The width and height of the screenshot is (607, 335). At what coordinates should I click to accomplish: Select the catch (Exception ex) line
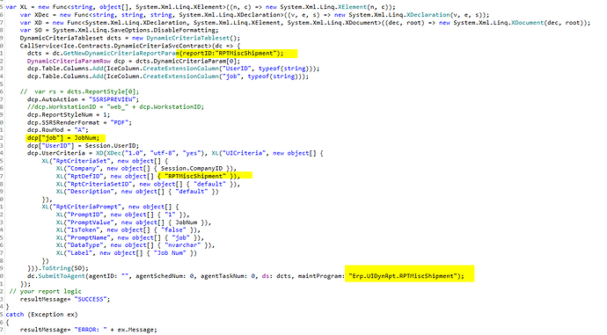pos(41,315)
